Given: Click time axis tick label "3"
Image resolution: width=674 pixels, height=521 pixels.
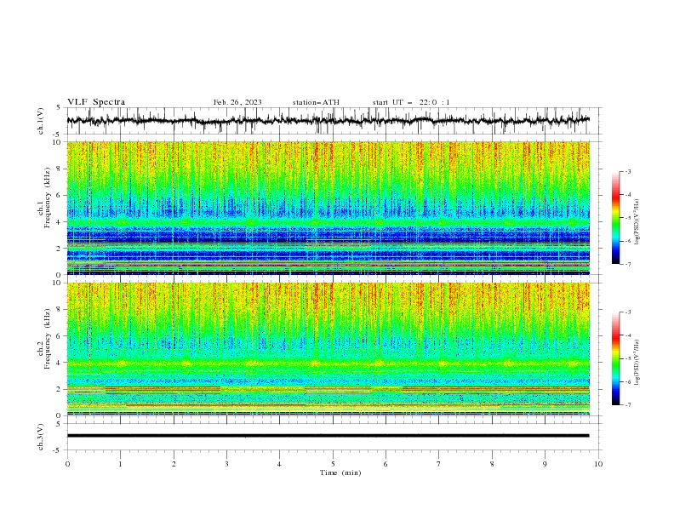Looking at the screenshot, I should click(226, 464).
